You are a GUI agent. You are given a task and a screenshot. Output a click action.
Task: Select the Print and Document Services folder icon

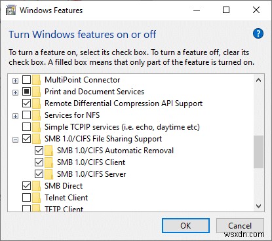pyautogui.click(x=37, y=92)
